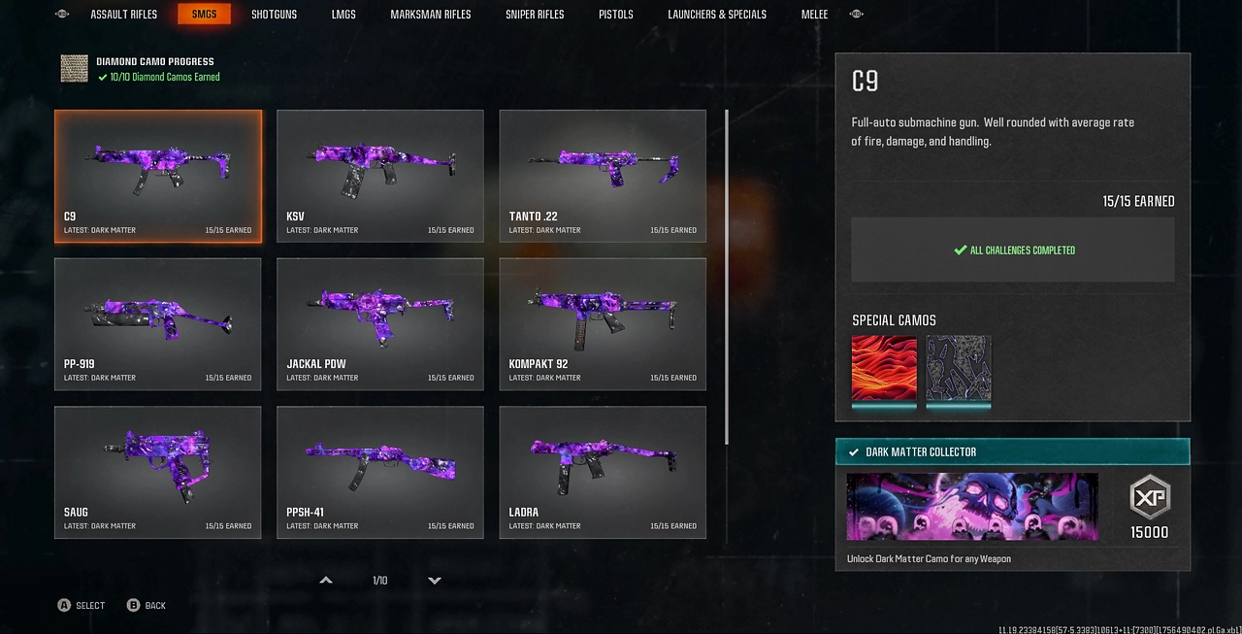Click the All Challenges Completed checkmark
The image size is (1242, 634).
[961, 250]
